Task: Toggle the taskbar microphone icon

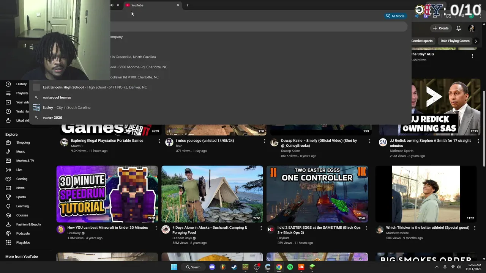Action: (445, 267)
